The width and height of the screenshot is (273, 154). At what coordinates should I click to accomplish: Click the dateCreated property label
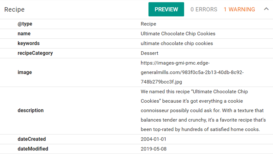[32, 139]
